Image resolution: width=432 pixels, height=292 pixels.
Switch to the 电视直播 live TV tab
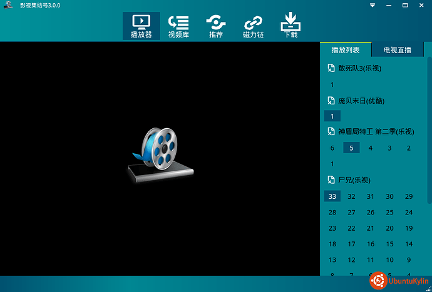(x=398, y=50)
